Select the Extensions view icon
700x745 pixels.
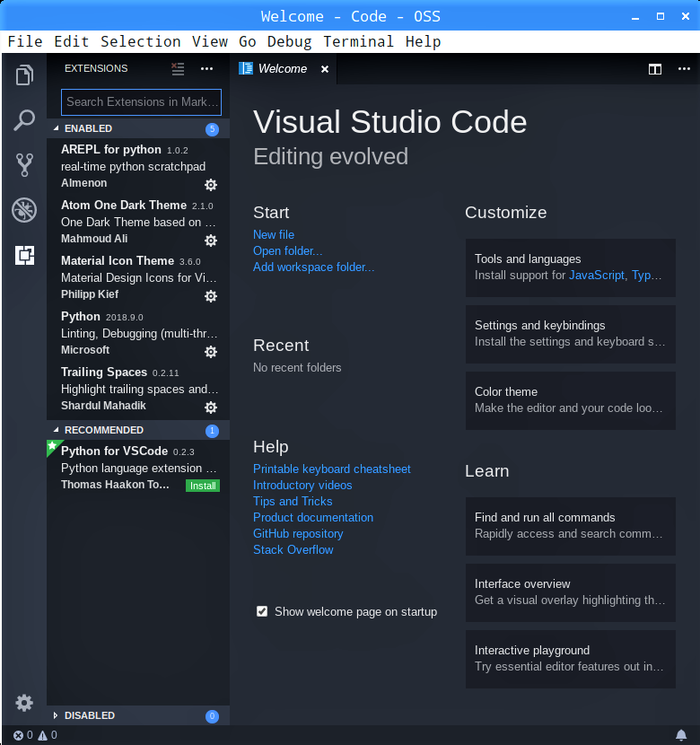coord(24,255)
